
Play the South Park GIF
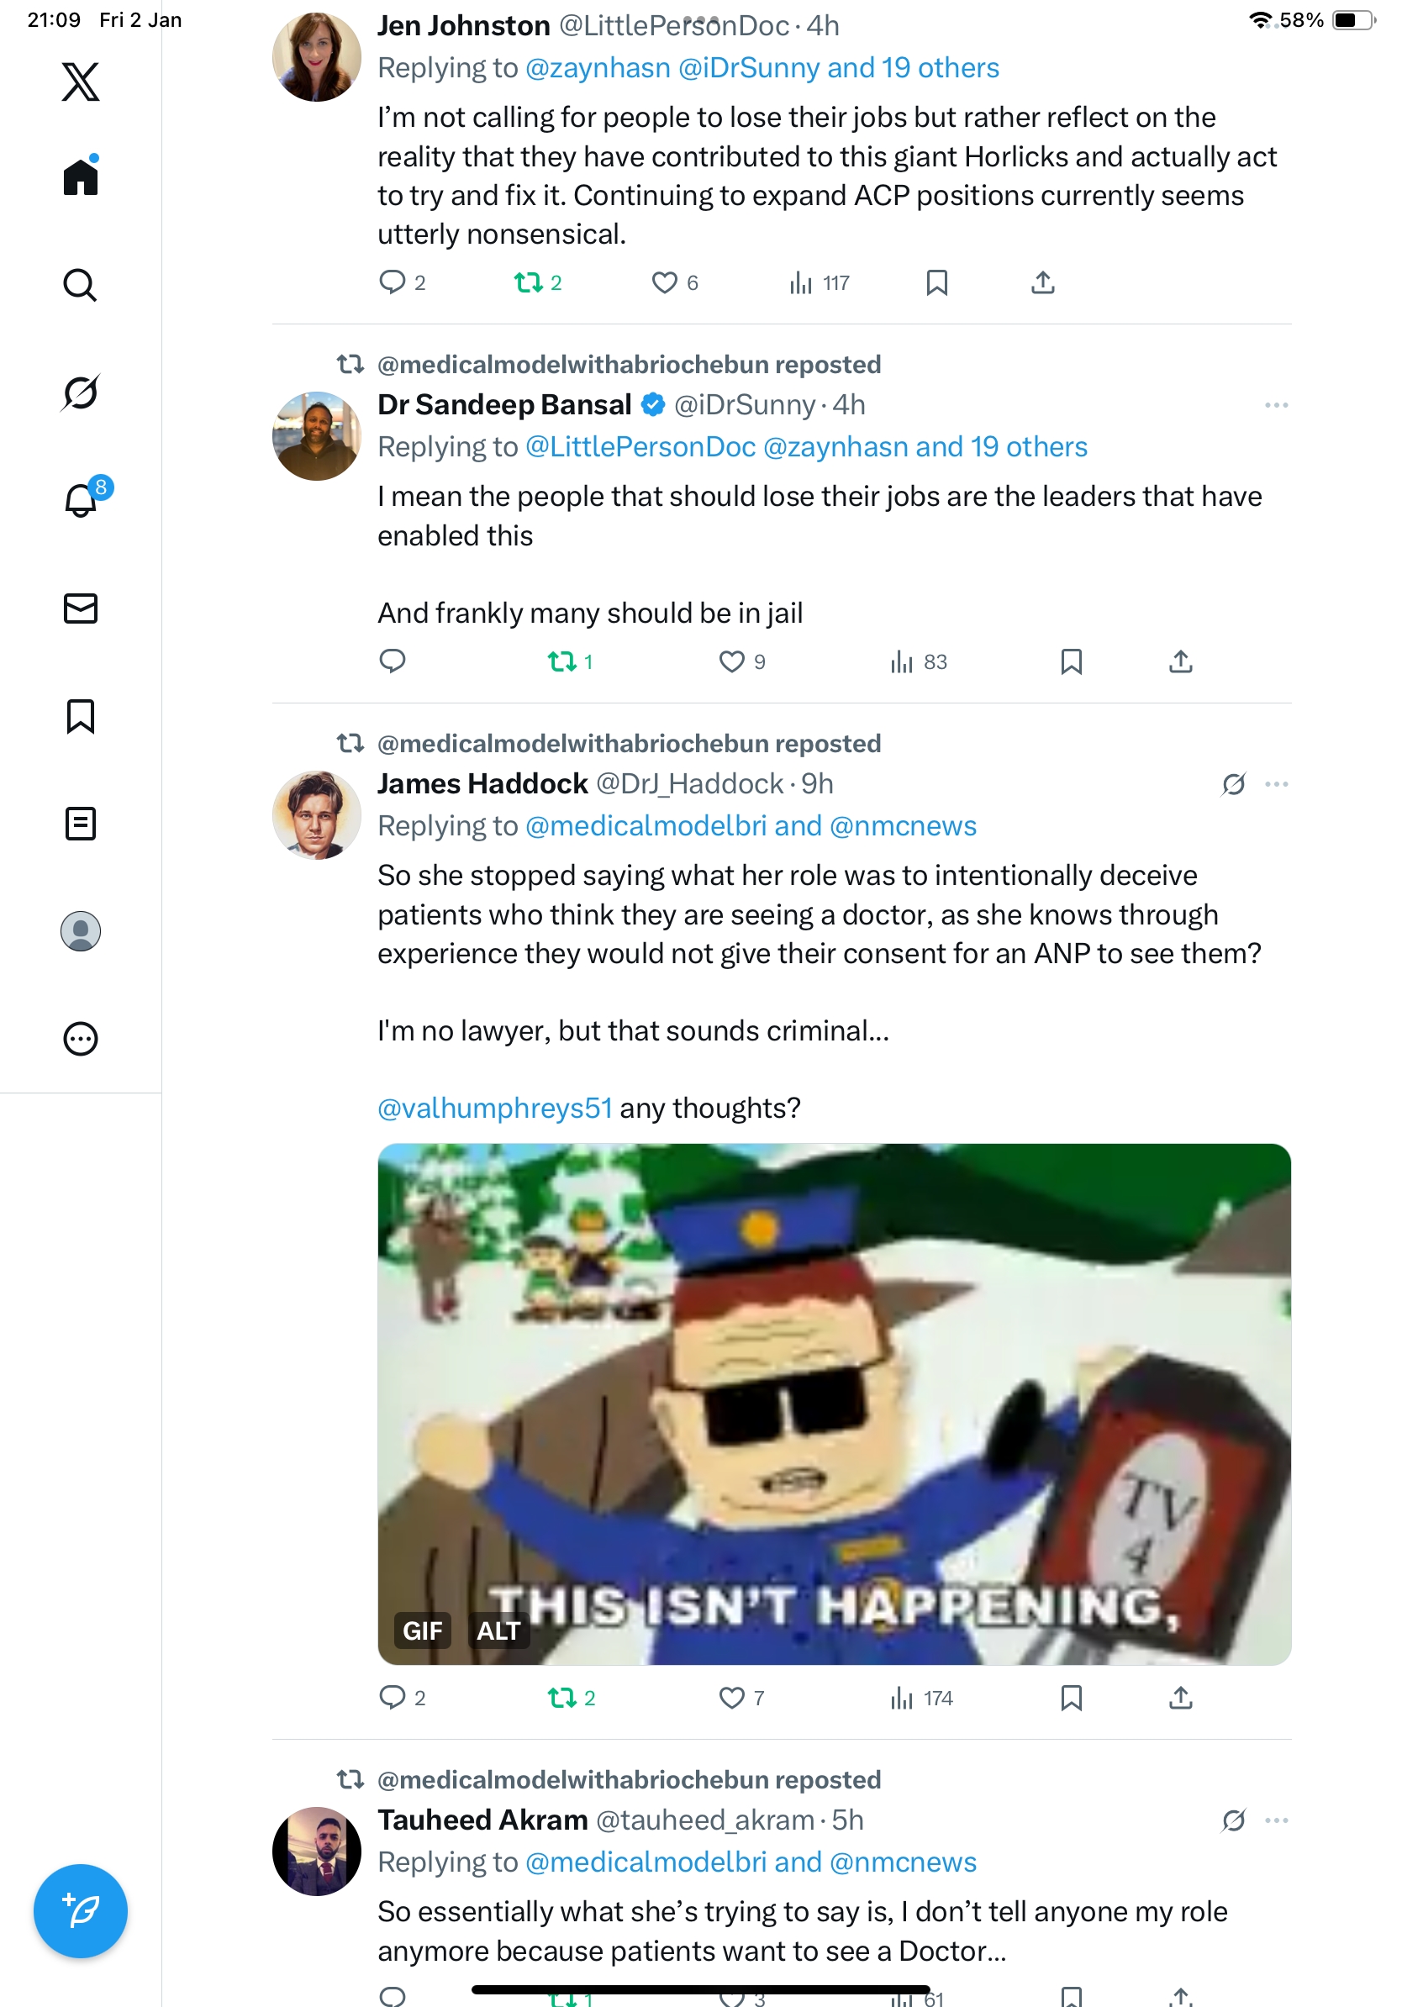pyautogui.click(x=834, y=1403)
